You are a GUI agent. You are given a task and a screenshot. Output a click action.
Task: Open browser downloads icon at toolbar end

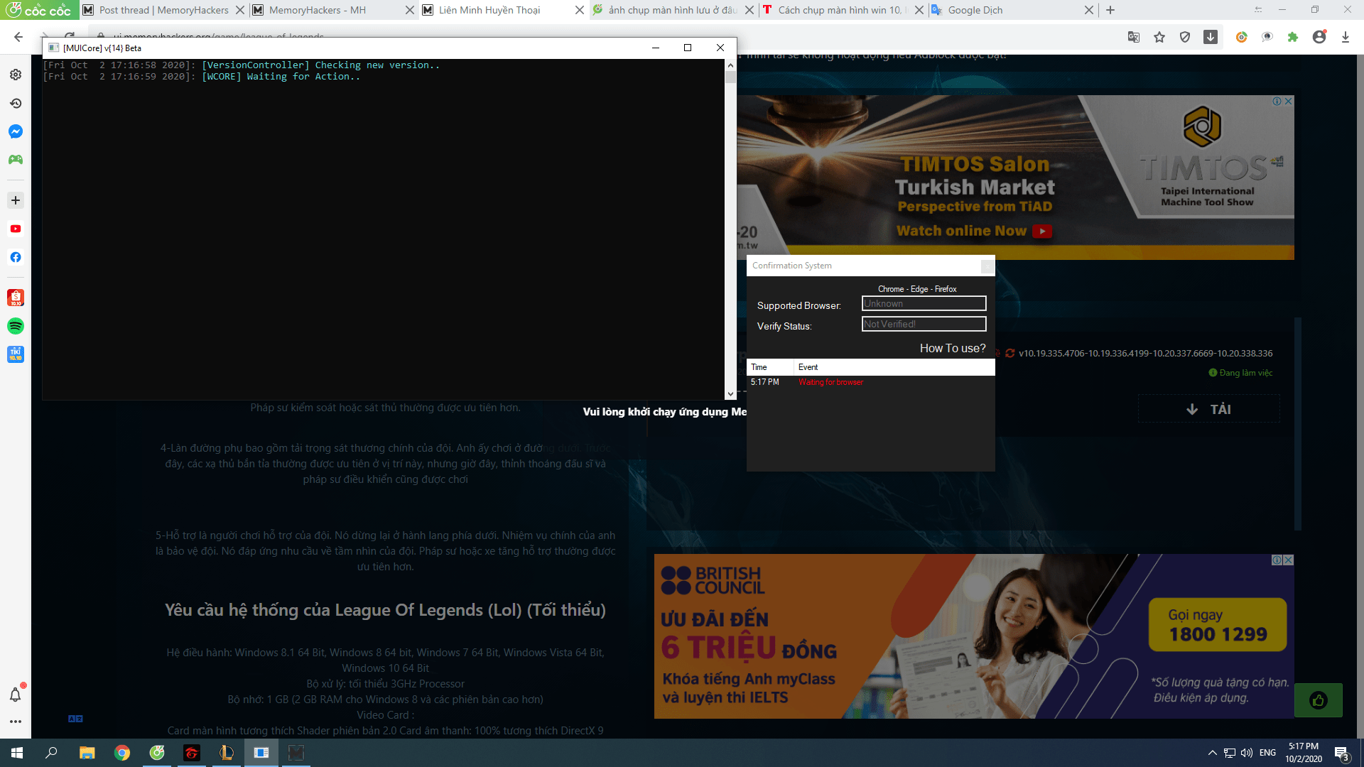point(1346,37)
